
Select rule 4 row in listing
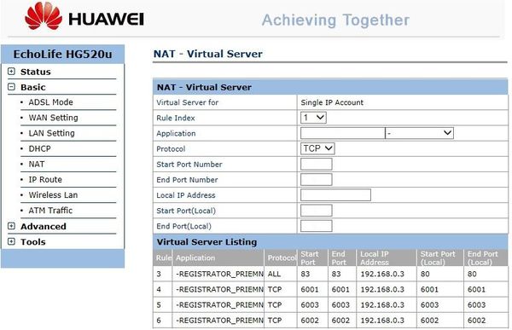(x=330, y=289)
